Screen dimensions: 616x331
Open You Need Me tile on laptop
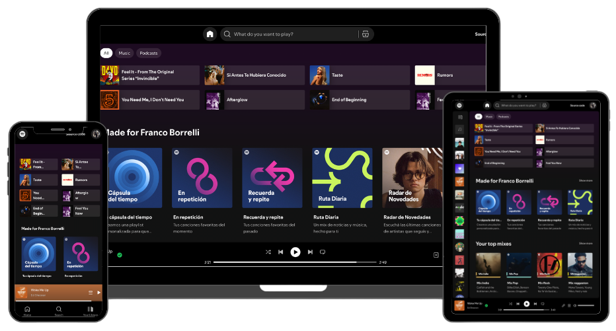click(x=149, y=100)
